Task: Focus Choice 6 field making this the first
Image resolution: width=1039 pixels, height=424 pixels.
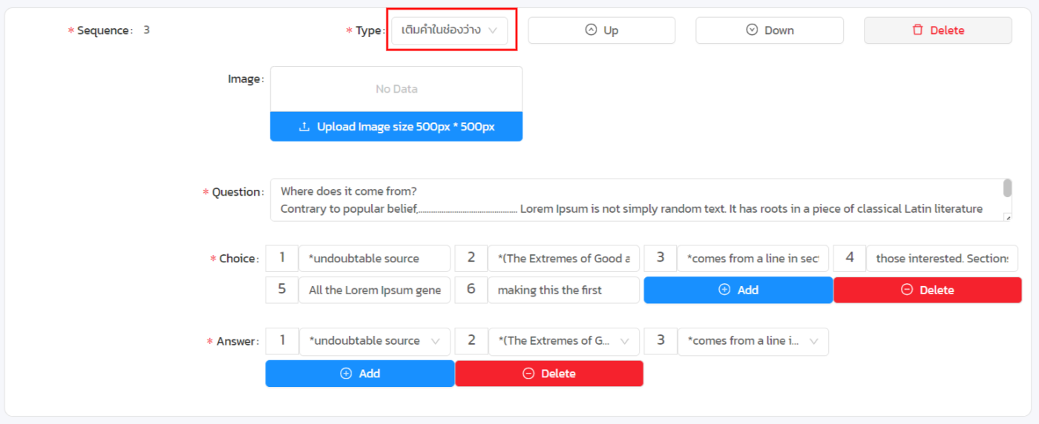Action: tap(563, 290)
